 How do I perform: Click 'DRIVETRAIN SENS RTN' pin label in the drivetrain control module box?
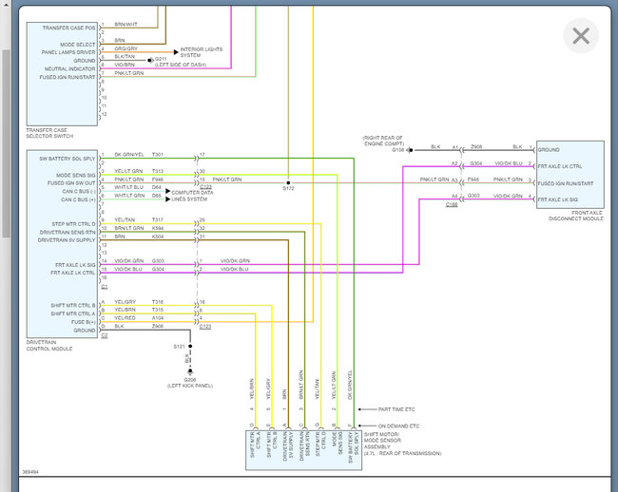(68, 232)
